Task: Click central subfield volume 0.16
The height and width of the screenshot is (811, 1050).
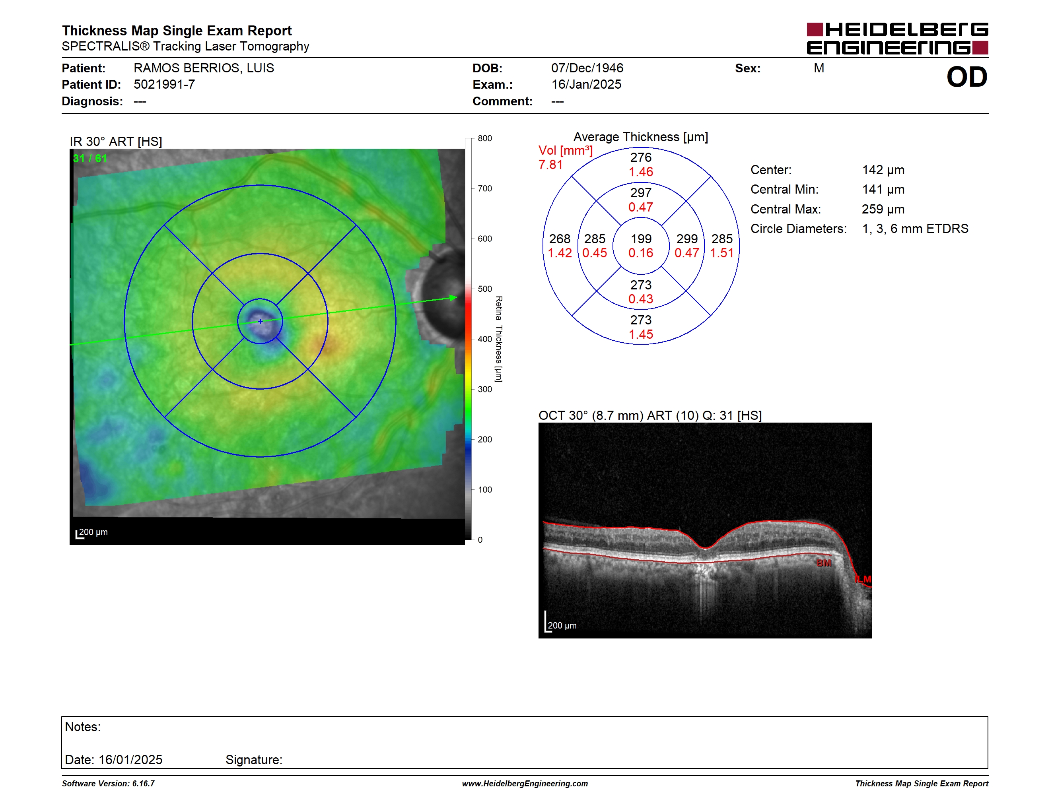Action: tap(641, 253)
